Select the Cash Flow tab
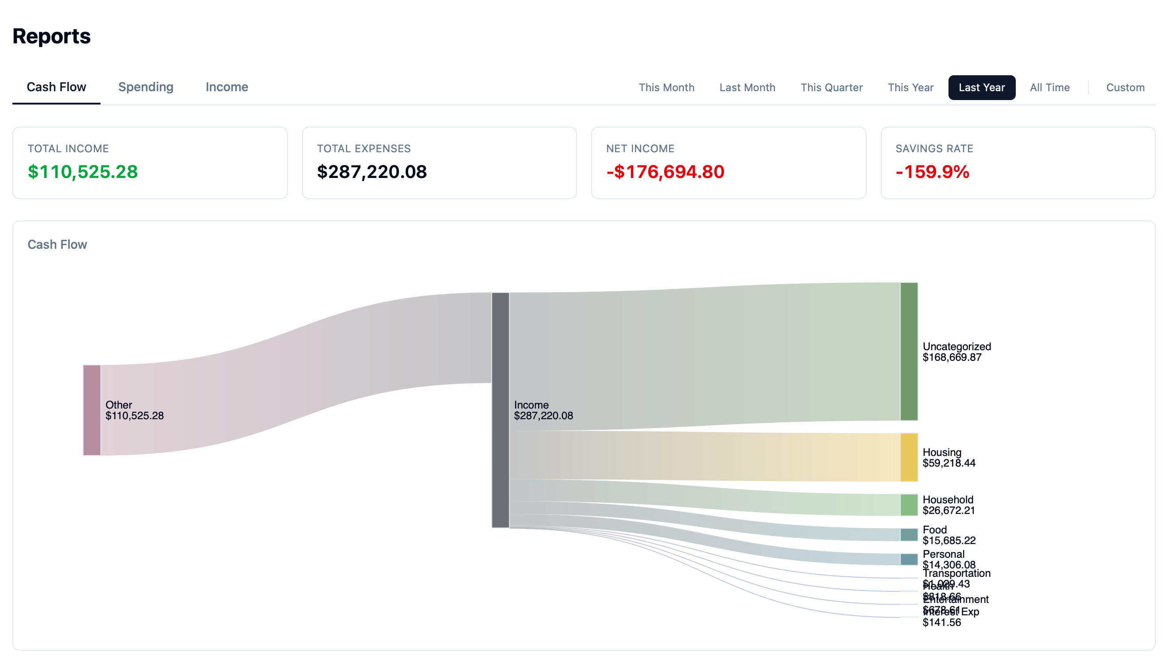Image resolution: width=1169 pixels, height=664 pixels. pos(57,87)
